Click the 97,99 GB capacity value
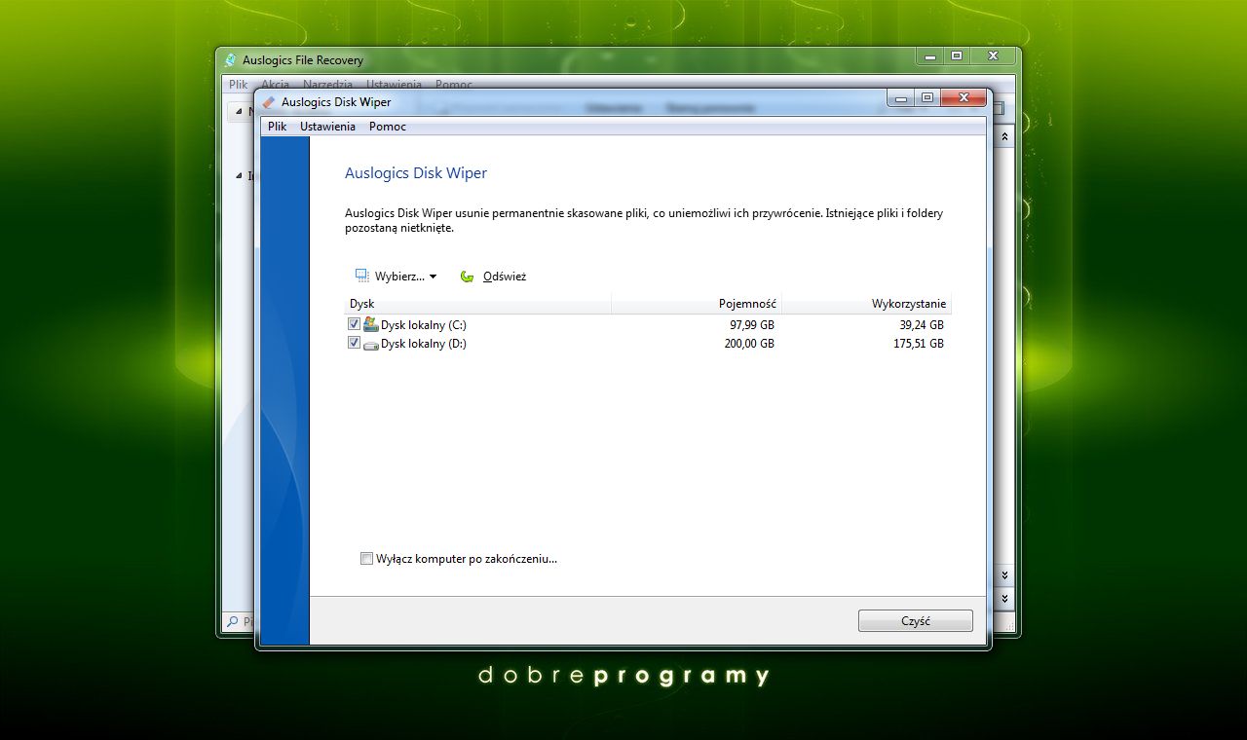 click(752, 325)
